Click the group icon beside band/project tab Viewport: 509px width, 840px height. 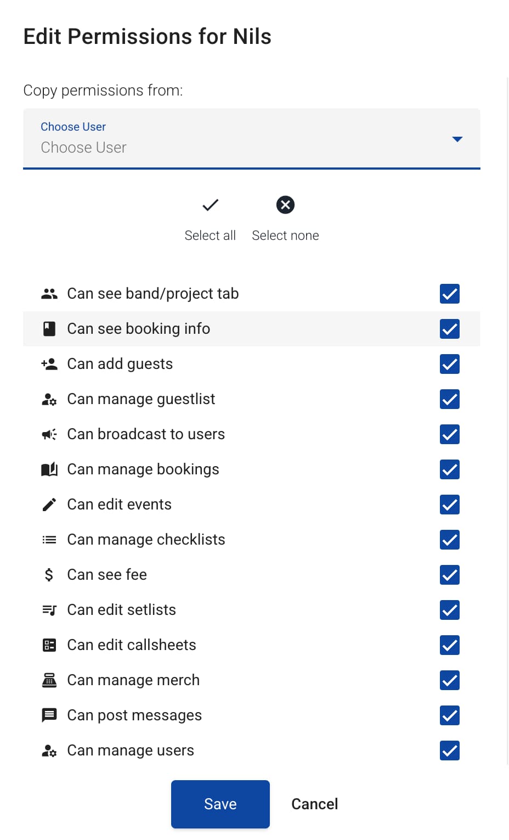click(49, 294)
